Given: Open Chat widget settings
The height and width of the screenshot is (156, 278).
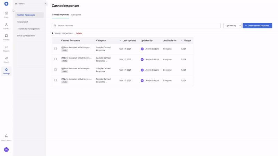Looking at the screenshot, I should pyautogui.click(x=23, y=22).
